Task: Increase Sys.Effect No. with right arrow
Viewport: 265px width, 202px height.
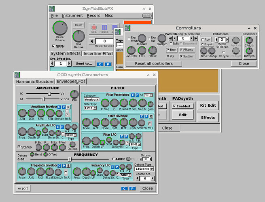Action: [69, 63]
